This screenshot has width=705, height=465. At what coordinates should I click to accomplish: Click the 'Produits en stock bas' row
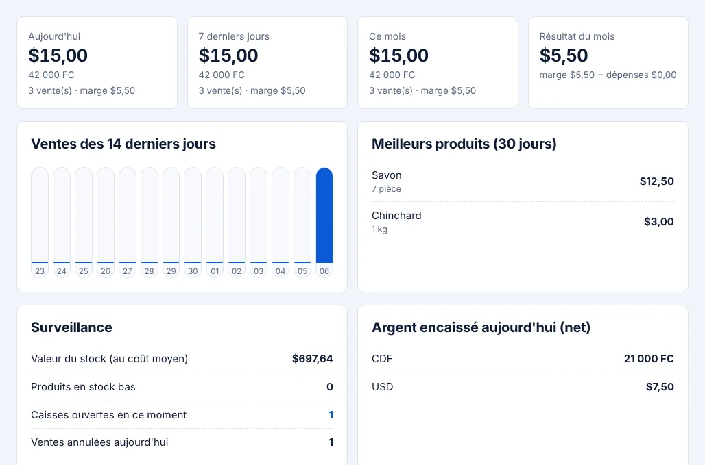coord(182,387)
